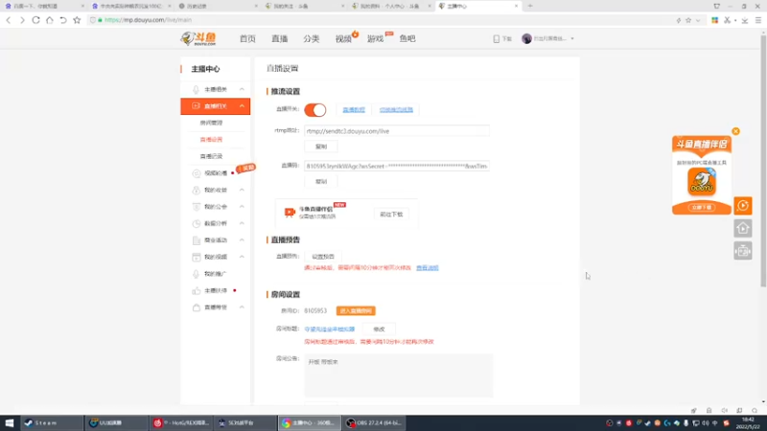Close the 斗鱼直播伴侣 floating ad
The height and width of the screenshot is (431, 767).
click(x=735, y=131)
